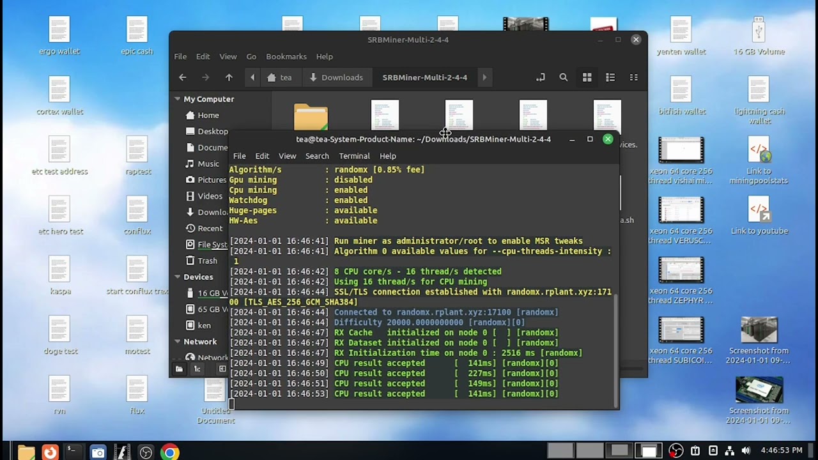Viewport: 818px width, 460px height.
Task: Open file manager search
Action: [563, 77]
